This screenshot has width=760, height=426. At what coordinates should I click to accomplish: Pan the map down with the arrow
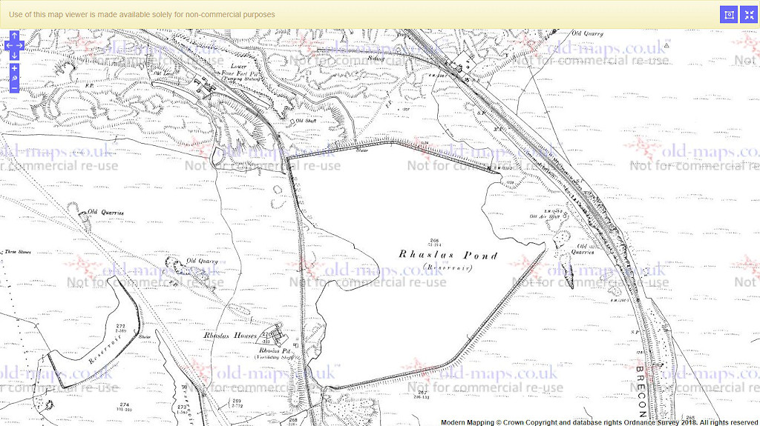14,55
